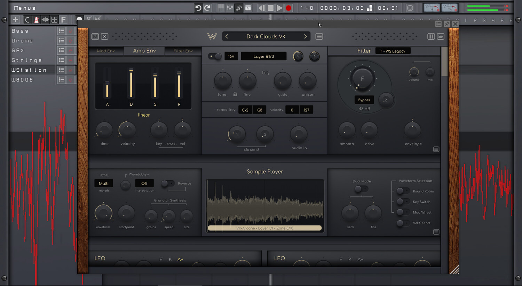Viewport: 522px width, 286px height.
Task: Enable the Vel S.Start toggle
Action: (x=403, y=223)
